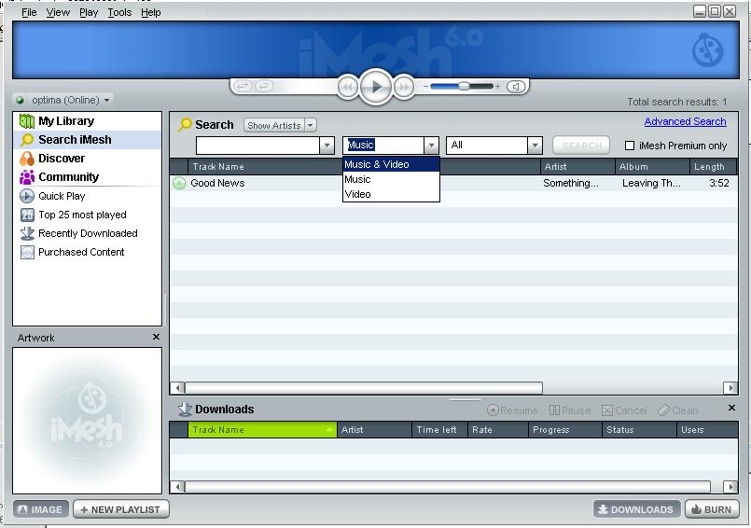Screen dimensions: 751x528
Task: Click the Downloads panel arrow icon
Action: 185,410
